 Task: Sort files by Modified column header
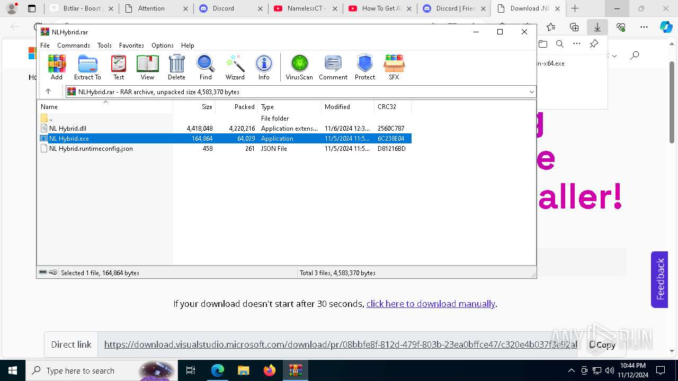[347, 107]
